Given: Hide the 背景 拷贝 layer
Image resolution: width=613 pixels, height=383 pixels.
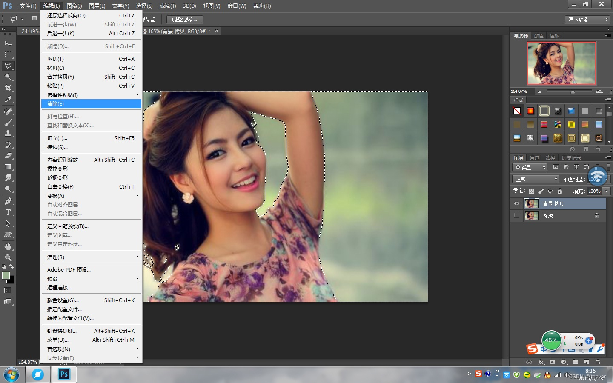Looking at the screenshot, I should coord(517,204).
